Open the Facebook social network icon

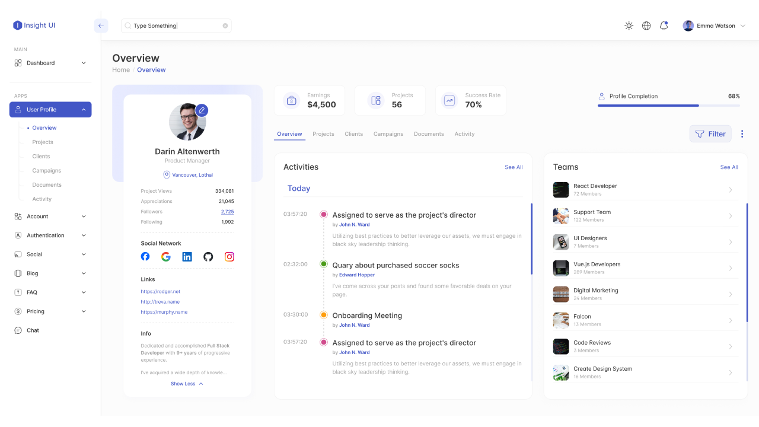click(x=145, y=256)
